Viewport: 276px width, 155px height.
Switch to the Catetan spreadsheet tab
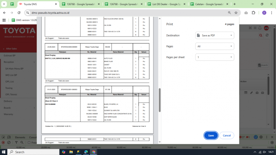pos(208,4)
